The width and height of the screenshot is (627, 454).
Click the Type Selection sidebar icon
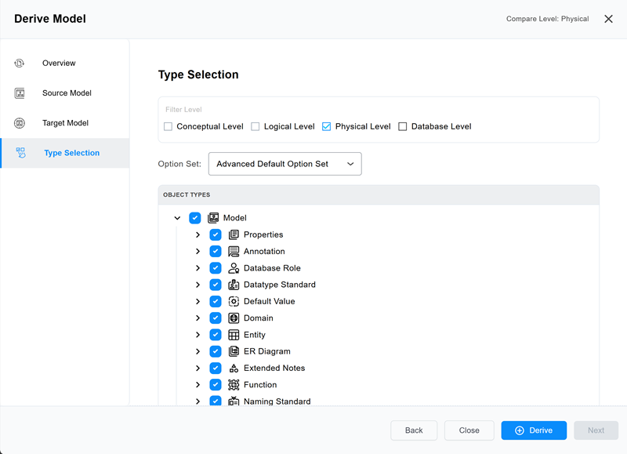tap(21, 153)
